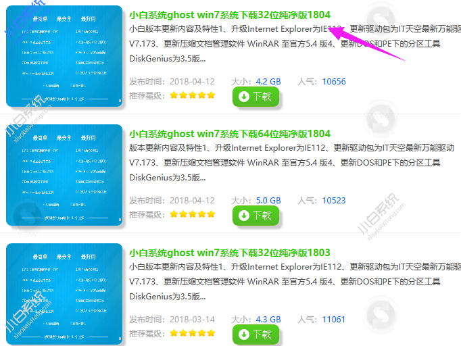The image size is (461, 346).
Task: Click popularity count 11061
Action: pos(334,320)
